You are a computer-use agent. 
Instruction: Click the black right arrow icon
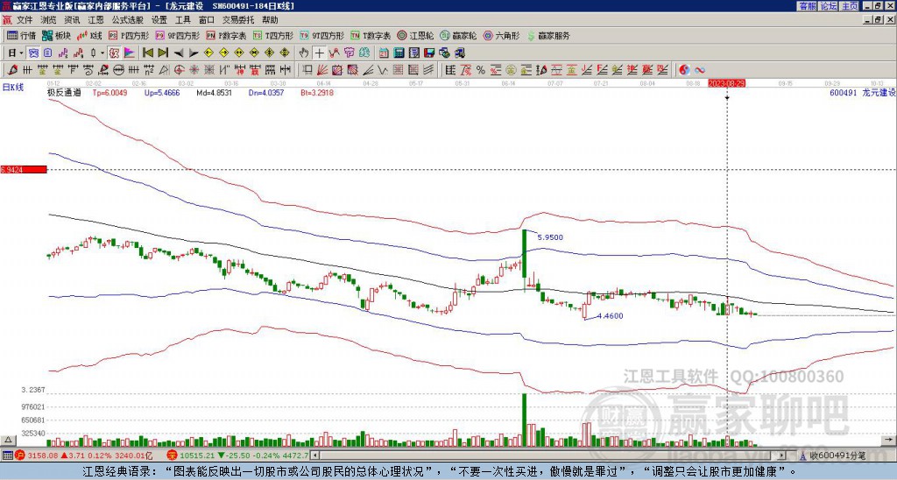coord(194,53)
